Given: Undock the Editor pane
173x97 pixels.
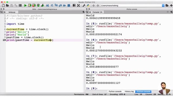Looking at the screenshot, I should (x=4, y=9).
